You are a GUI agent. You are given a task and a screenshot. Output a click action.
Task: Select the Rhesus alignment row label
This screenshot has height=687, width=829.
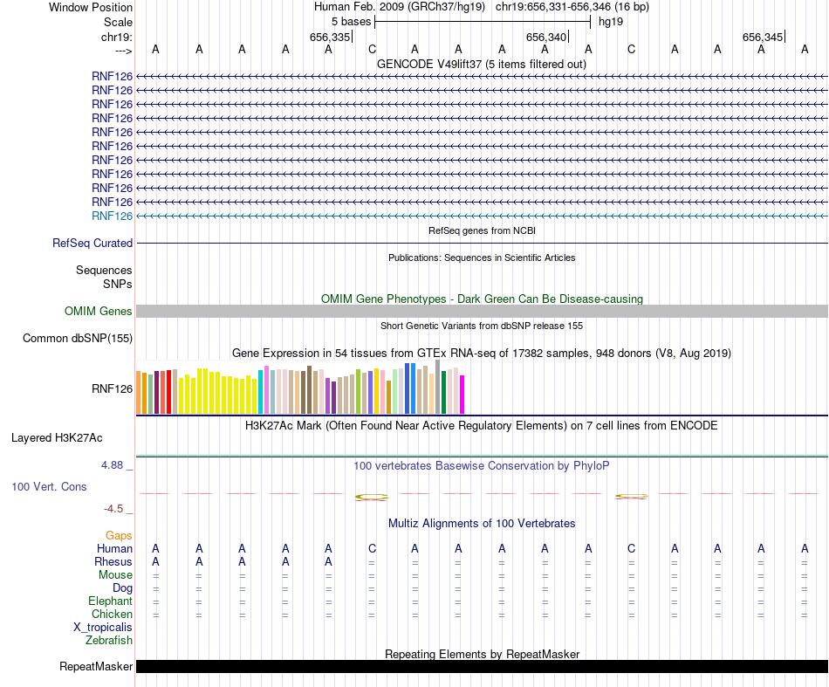tap(113, 561)
